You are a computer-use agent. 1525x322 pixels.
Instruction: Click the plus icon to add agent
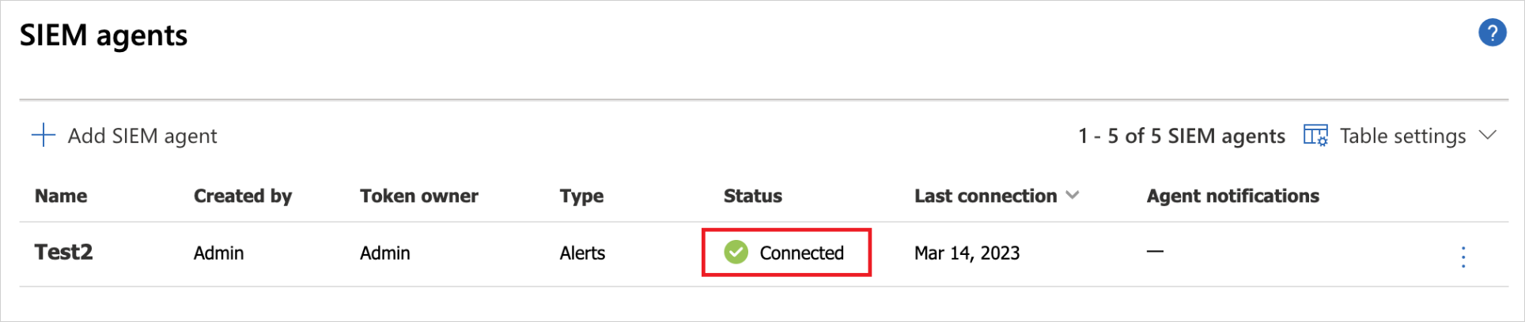tap(43, 136)
